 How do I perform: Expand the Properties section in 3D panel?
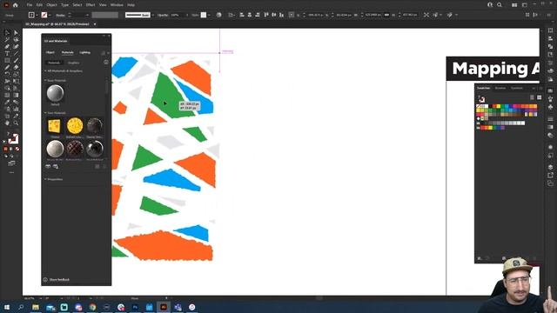coord(45,179)
